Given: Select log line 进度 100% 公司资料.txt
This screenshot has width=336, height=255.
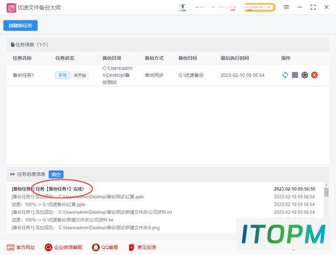Looking at the screenshot, I should [x=62, y=220].
